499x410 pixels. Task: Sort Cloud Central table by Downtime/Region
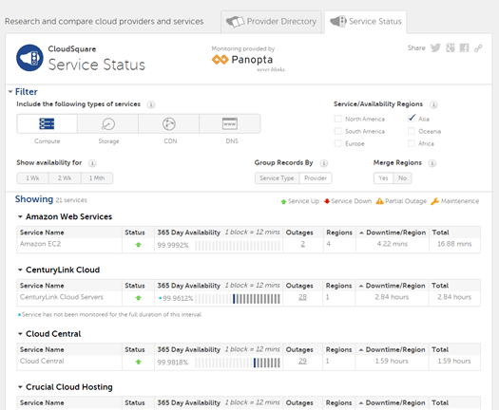[x=392, y=349]
